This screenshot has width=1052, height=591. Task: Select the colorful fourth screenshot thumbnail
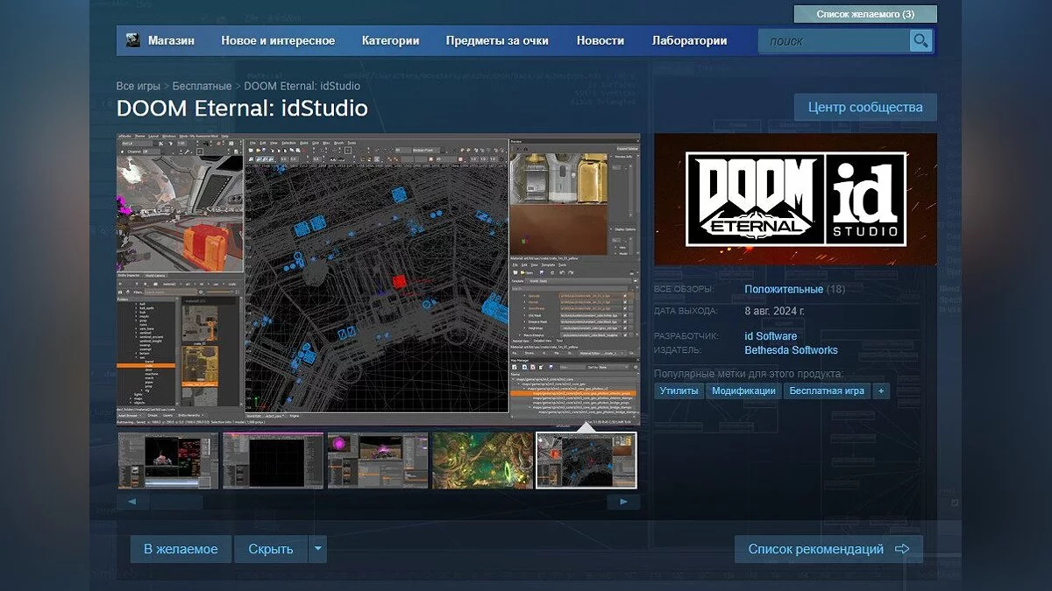pyautogui.click(x=482, y=460)
